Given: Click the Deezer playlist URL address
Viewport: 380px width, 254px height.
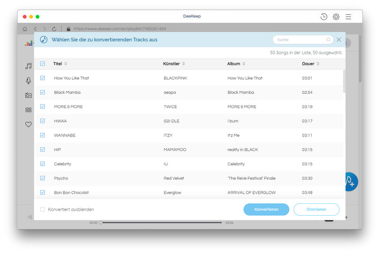Looking at the screenshot, I should click(x=120, y=29).
